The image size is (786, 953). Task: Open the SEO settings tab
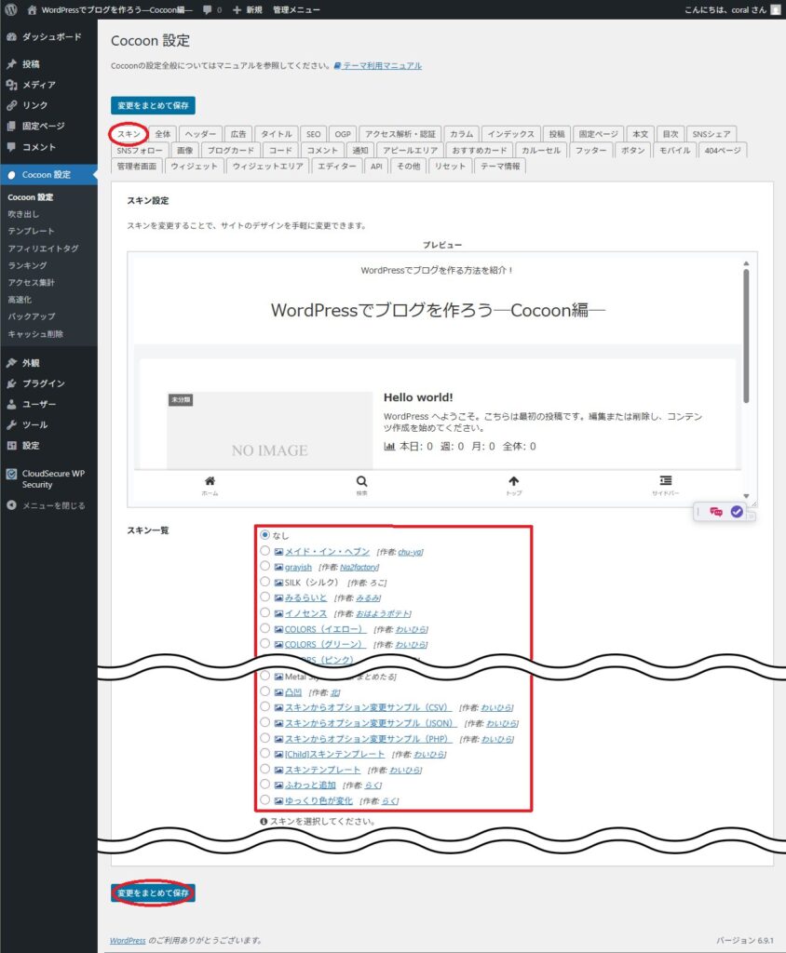coord(313,133)
